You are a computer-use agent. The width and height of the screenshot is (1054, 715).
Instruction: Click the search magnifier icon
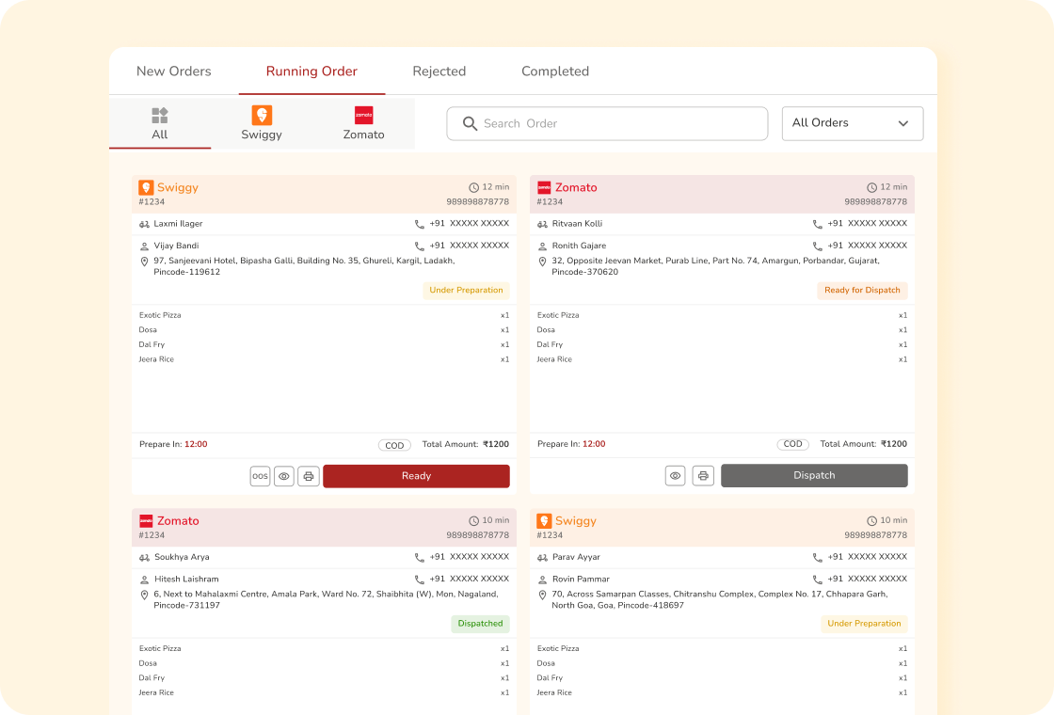470,123
